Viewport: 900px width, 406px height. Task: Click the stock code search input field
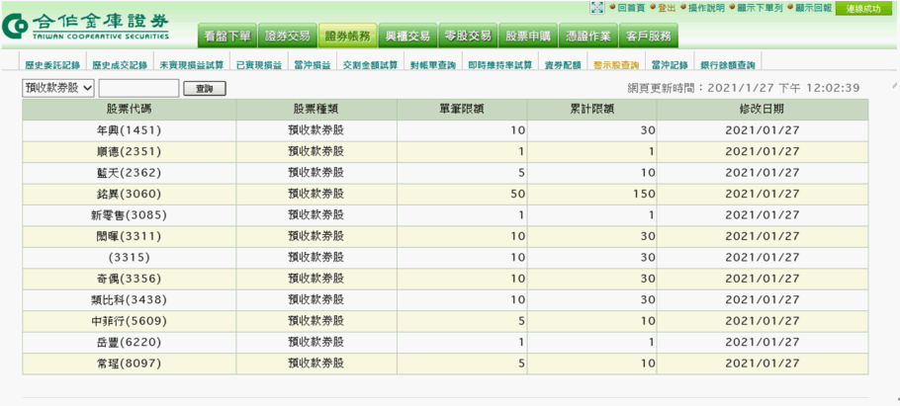138,88
